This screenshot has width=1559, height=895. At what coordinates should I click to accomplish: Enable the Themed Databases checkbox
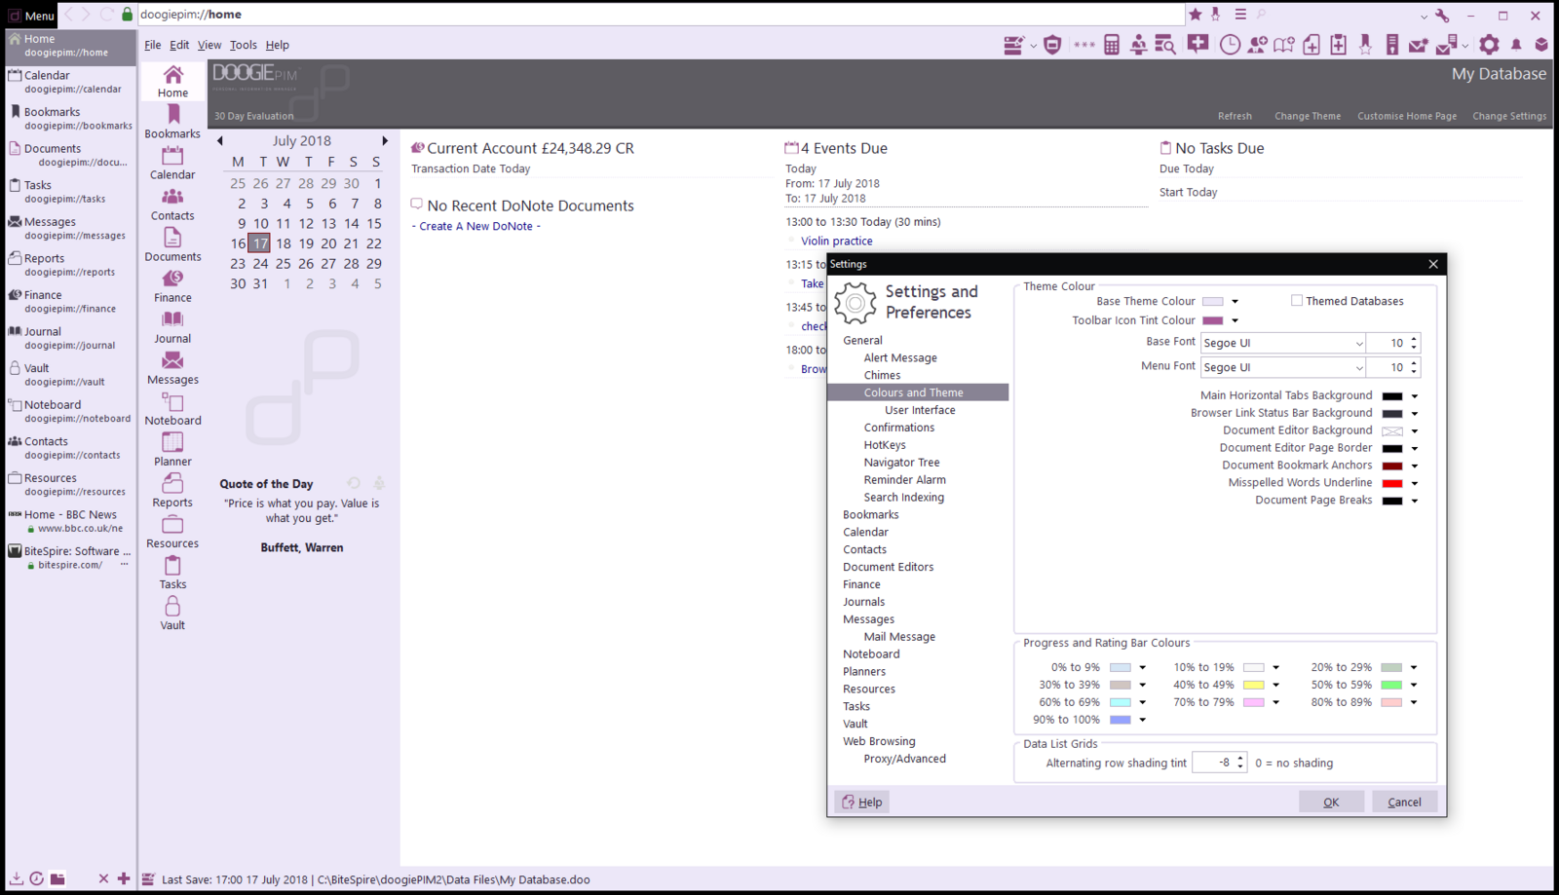(1297, 301)
